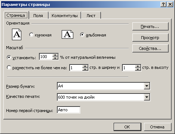This screenshot has height=134, width=175.
Task: Increase pages tall count with up arrow
Action: [x=138, y=66]
